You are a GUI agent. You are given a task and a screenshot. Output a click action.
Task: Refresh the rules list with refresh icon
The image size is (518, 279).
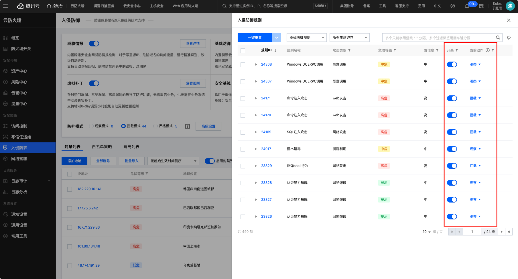(x=509, y=38)
